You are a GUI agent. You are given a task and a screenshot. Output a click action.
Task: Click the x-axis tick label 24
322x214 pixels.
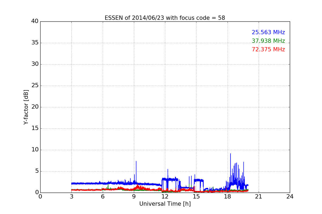pyautogui.click(x=290, y=197)
